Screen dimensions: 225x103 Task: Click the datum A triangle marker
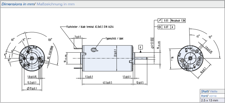tap(140, 51)
